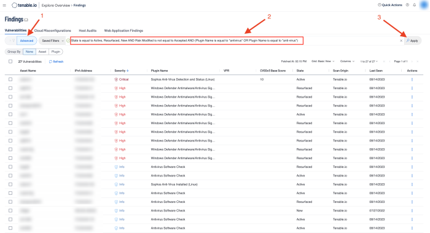Open actions menu for the High severity Active row
This screenshot has height=233, width=430.
point(412,114)
